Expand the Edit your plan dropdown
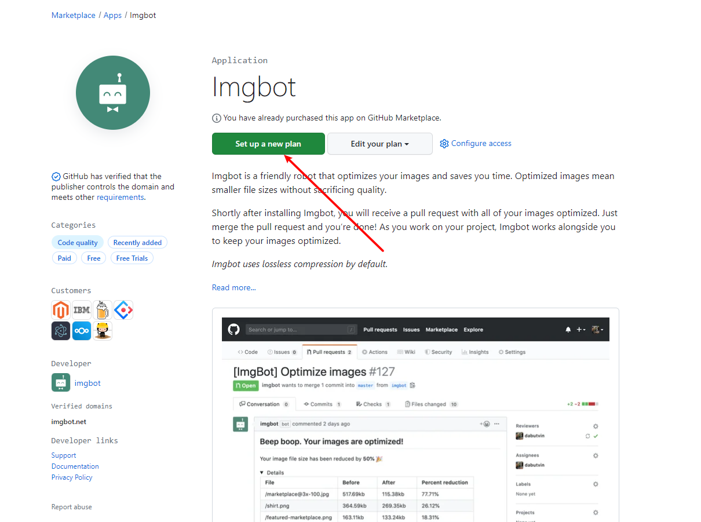 click(x=379, y=144)
